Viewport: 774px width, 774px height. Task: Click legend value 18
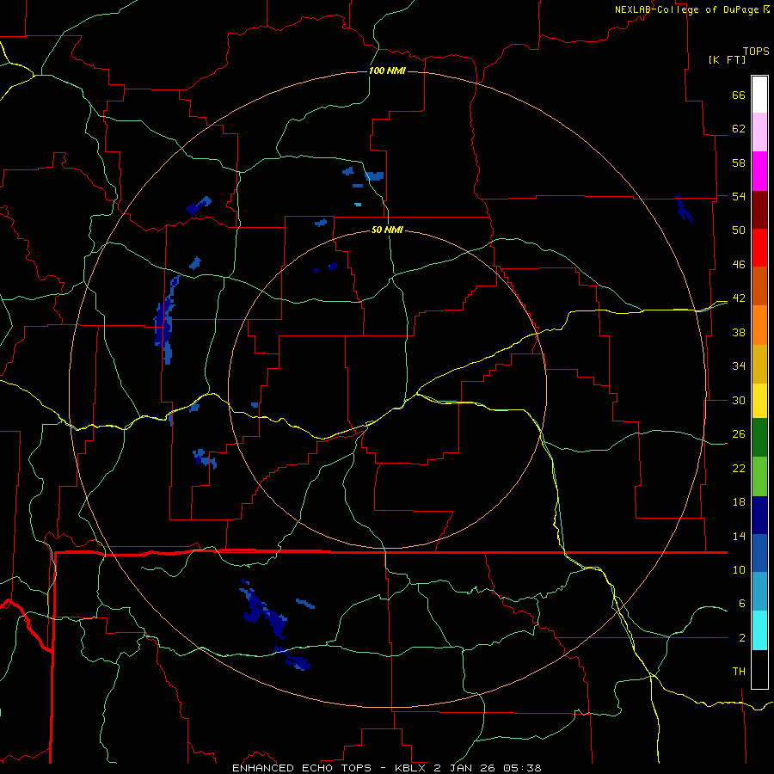739,502
